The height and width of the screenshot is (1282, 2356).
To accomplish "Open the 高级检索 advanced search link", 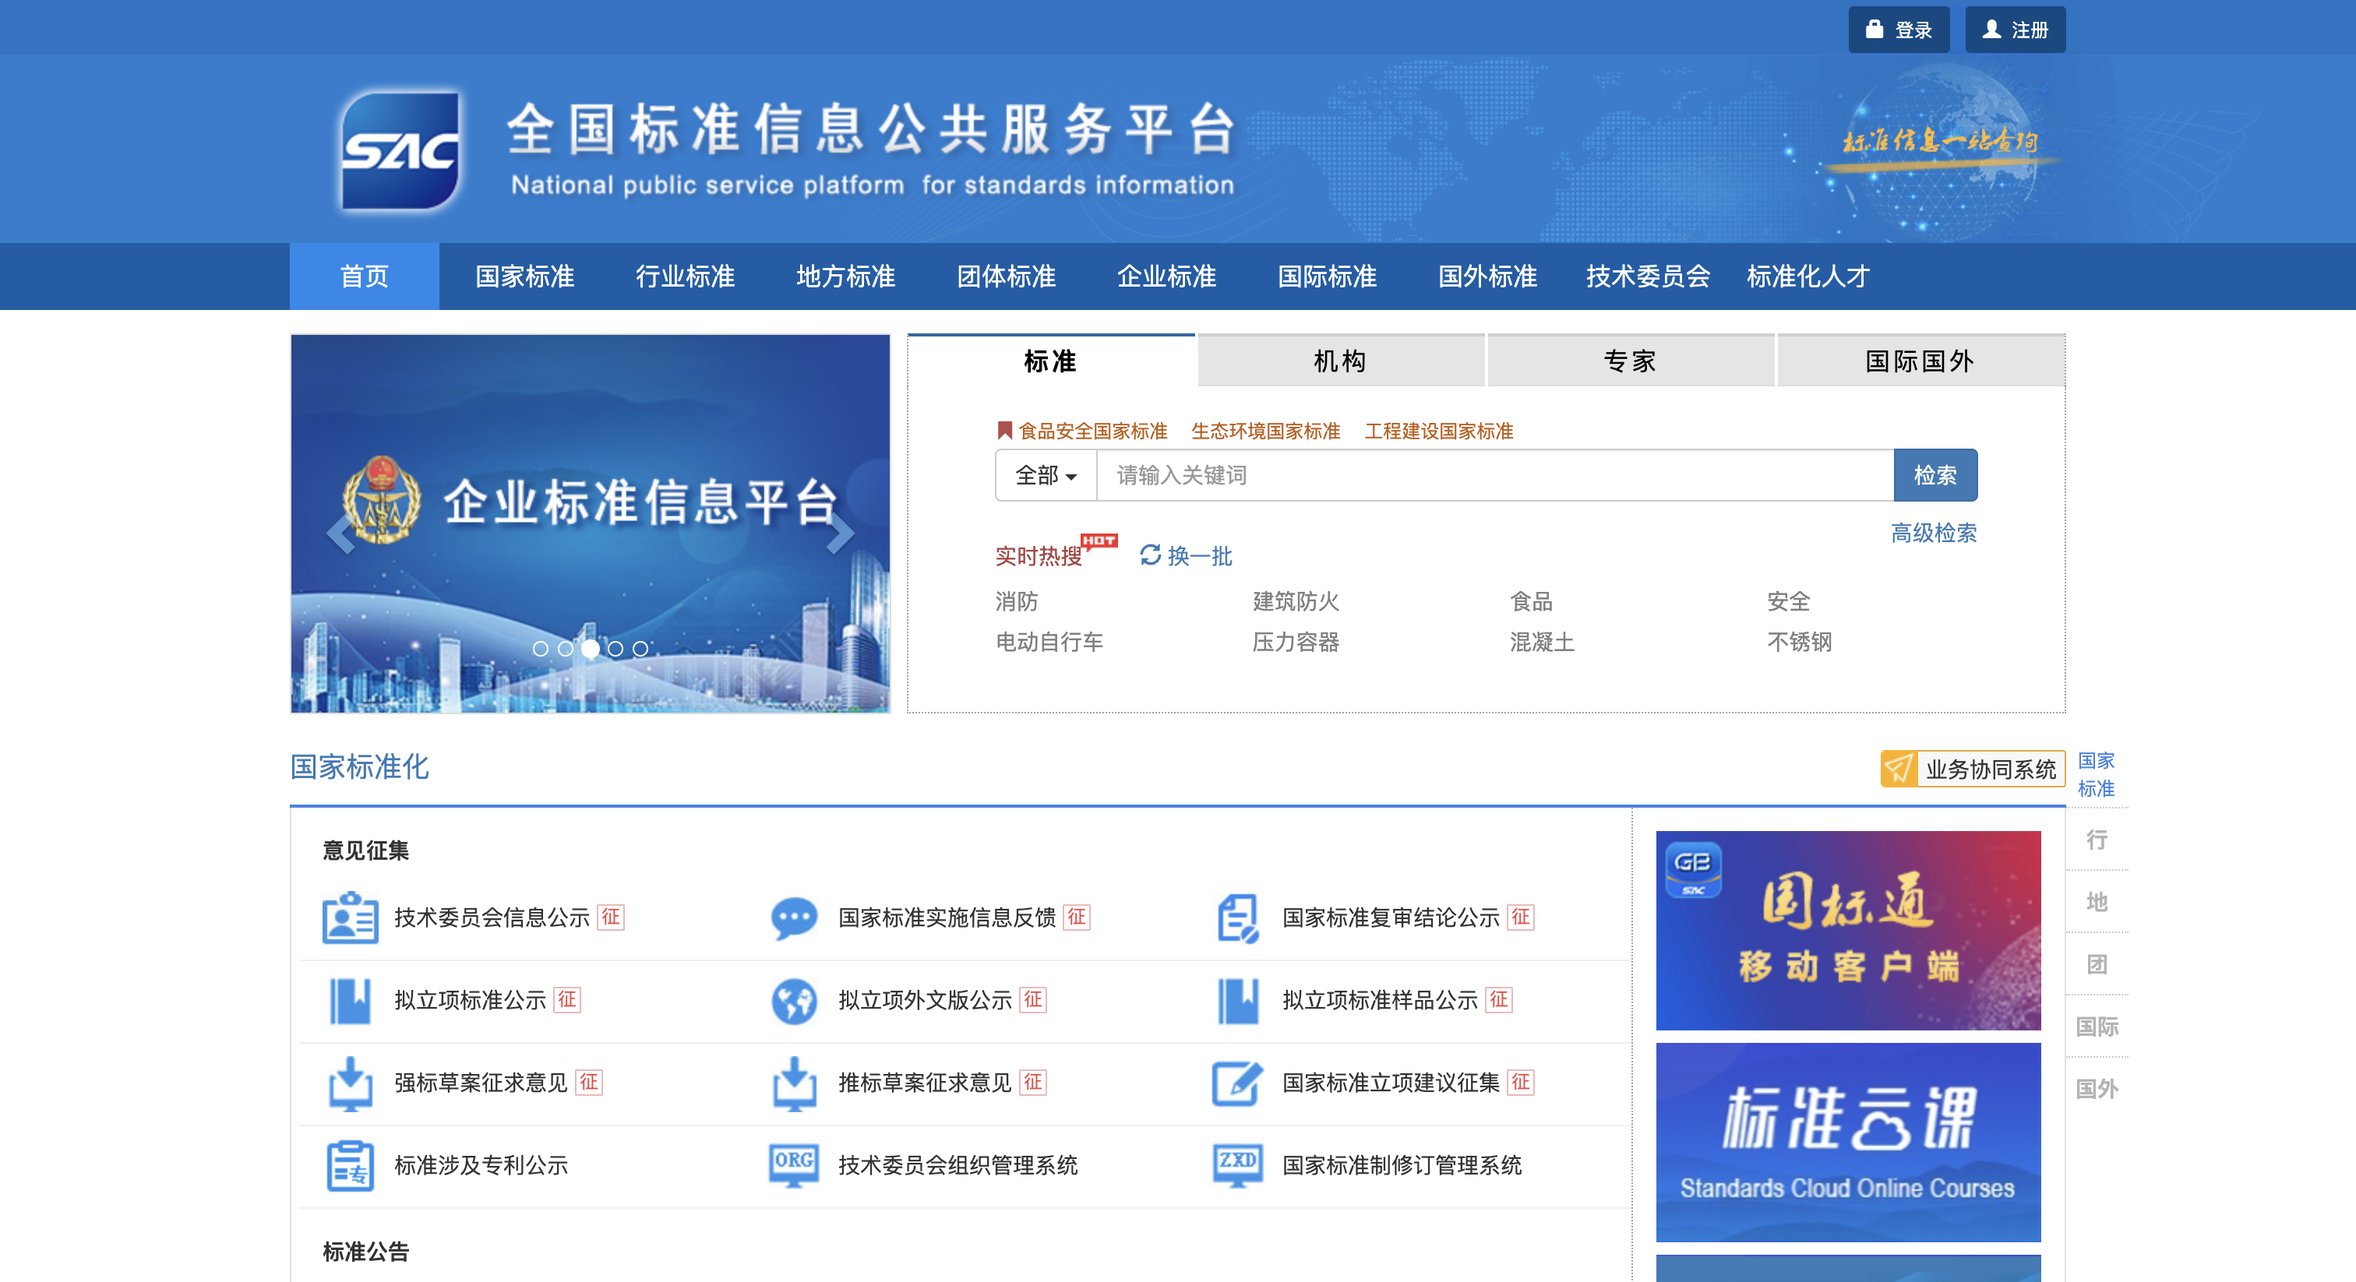I will tap(1932, 533).
